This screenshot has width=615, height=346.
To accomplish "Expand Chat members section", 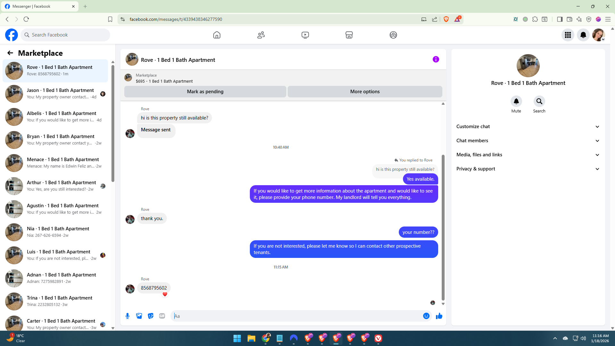I will (528, 141).
